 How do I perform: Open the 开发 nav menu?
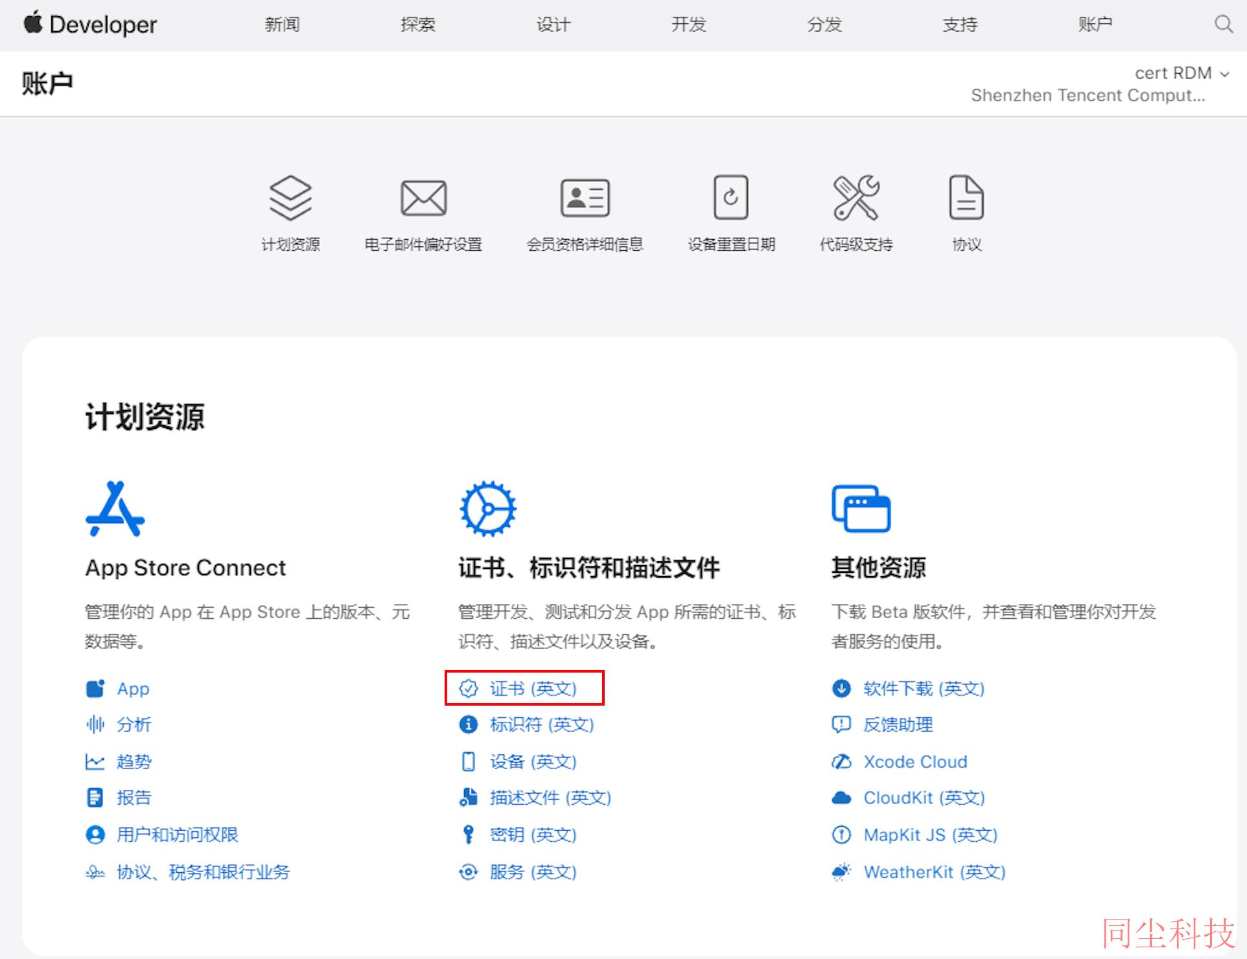tap(688, 25)
